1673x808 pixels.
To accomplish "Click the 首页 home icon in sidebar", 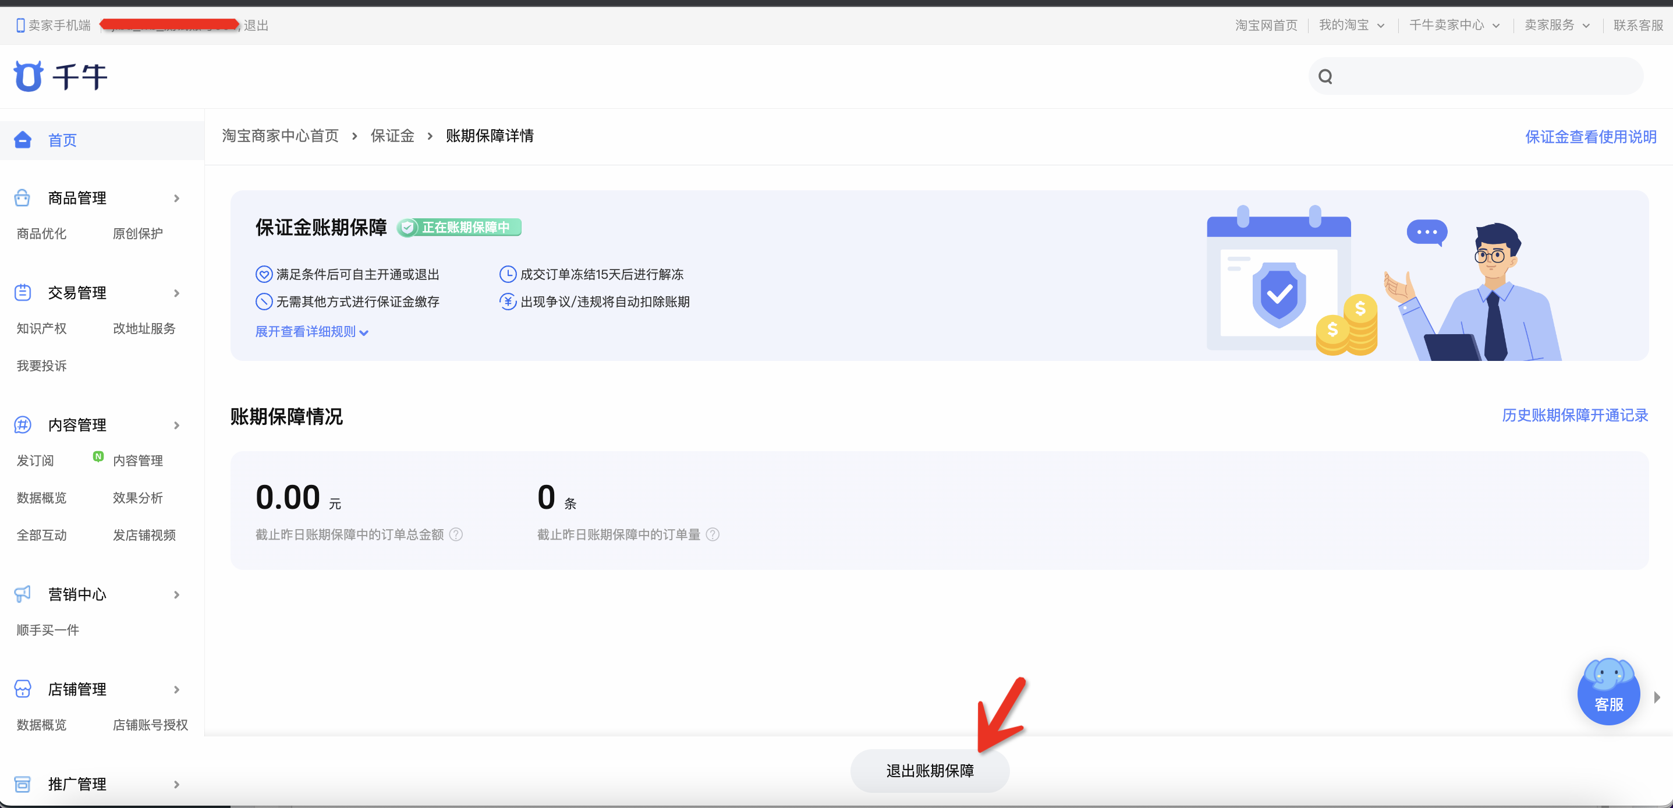I will (x=23, y=140).
